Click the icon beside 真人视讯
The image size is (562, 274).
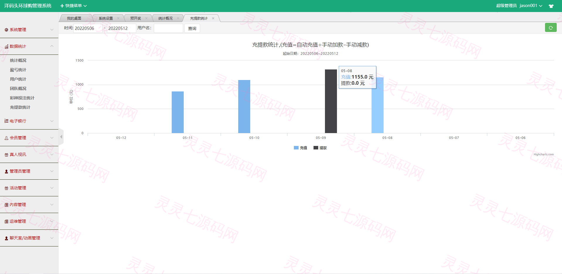pyautogui.click(x=6, y=154)
